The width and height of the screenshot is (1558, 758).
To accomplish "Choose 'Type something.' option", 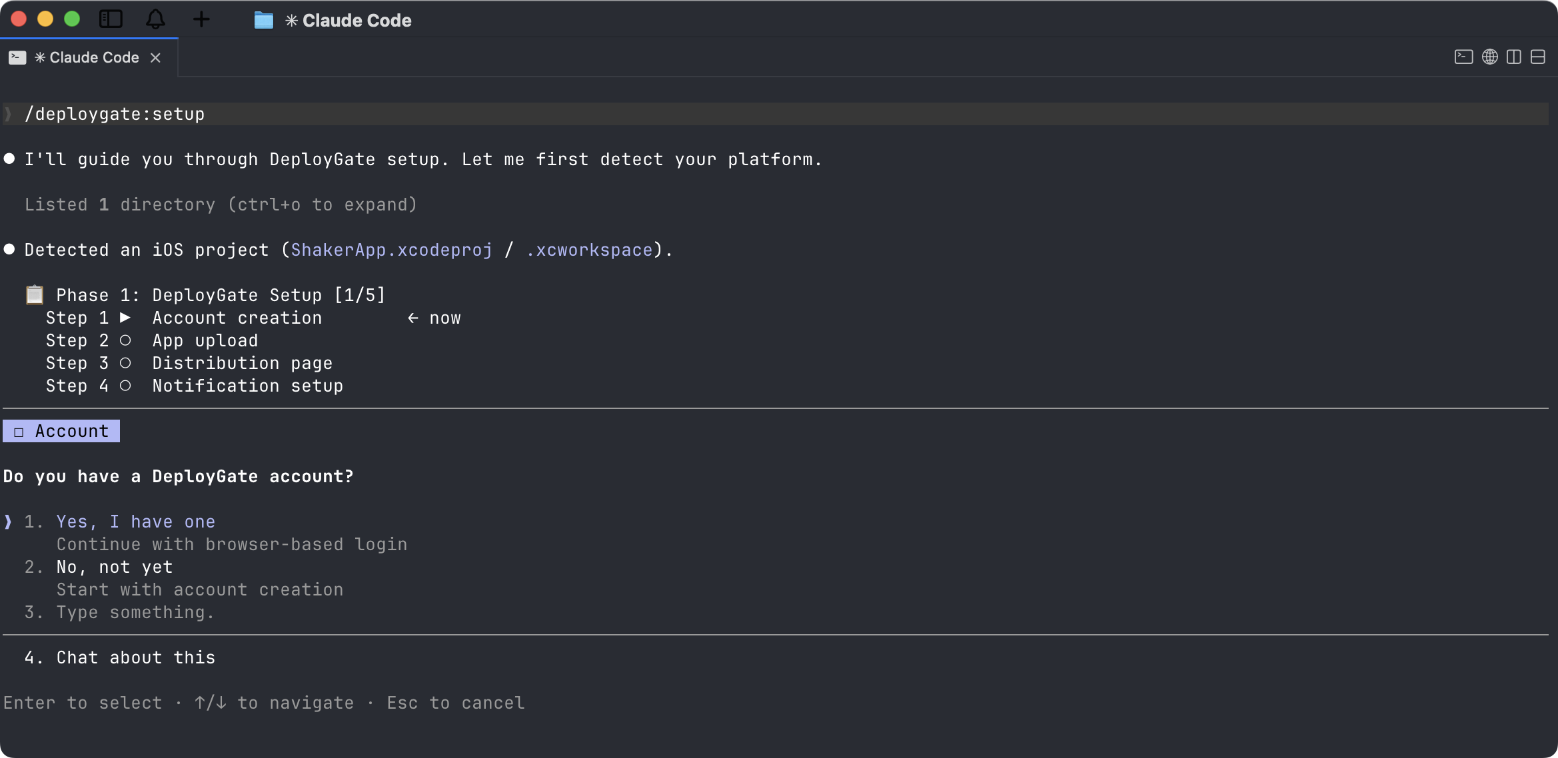I will coord(135,612).
